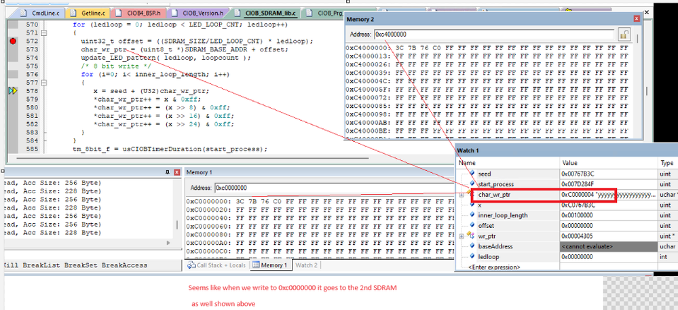Click the seed variable icon in Watch 1

472,174
